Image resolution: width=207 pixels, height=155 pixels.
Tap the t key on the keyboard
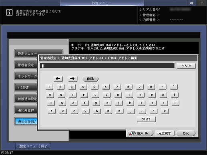(x=95, y=95)
